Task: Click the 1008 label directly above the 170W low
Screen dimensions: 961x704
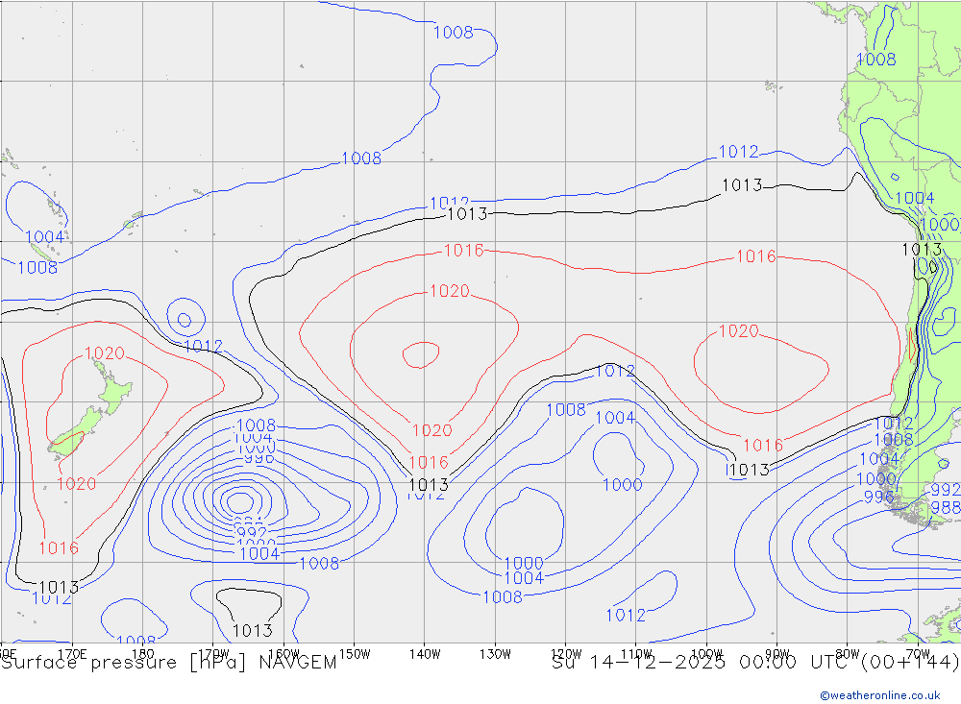Action: click(257, 425)
